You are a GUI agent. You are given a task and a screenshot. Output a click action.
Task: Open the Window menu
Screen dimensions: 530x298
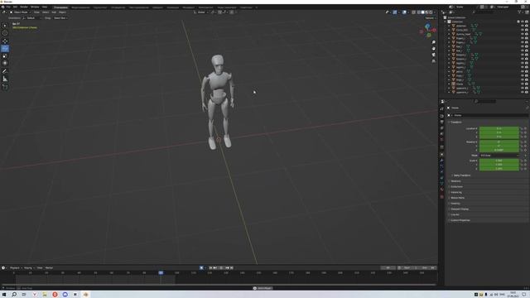pos(35,7)
